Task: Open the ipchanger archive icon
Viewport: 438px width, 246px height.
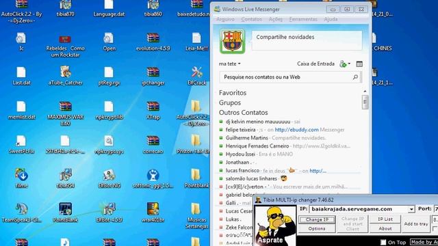Action: (153, 76)
